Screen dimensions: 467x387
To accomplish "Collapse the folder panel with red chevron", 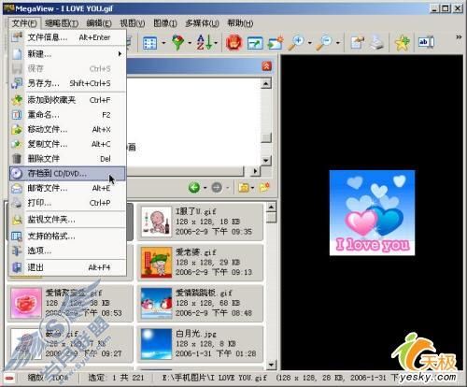I will click(x=266, y=66).
